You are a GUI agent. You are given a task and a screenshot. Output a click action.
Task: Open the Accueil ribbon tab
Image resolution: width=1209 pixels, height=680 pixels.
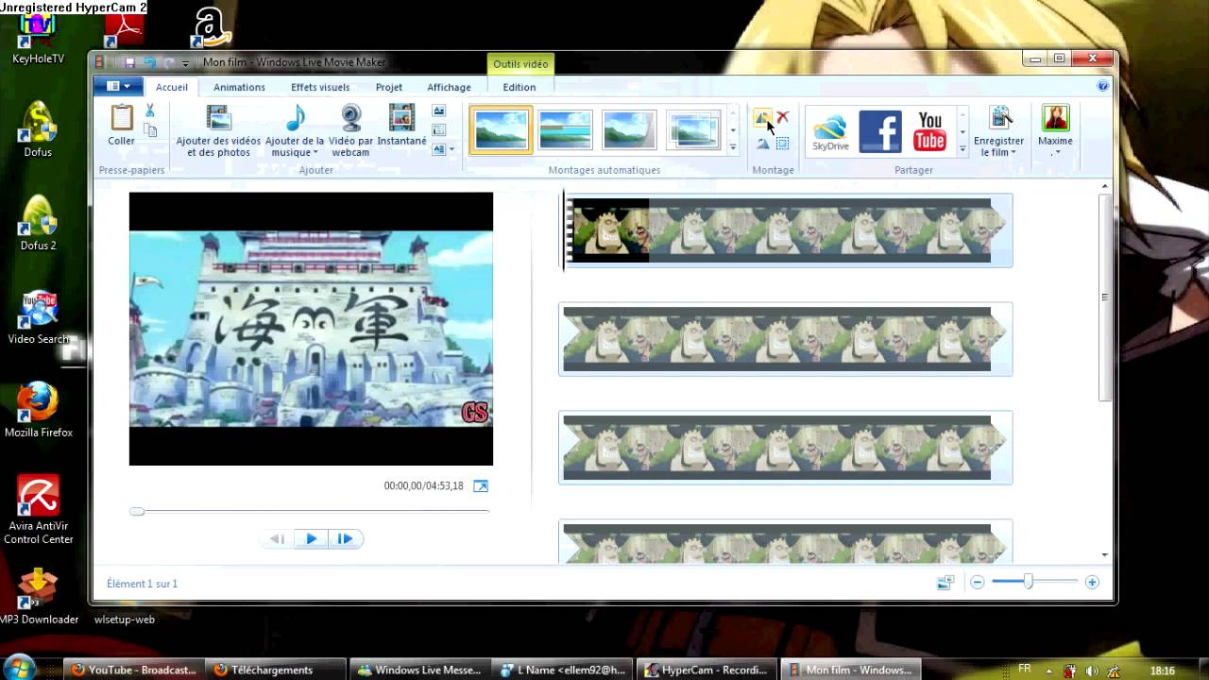pyautogui.click(x=172, y=87)
